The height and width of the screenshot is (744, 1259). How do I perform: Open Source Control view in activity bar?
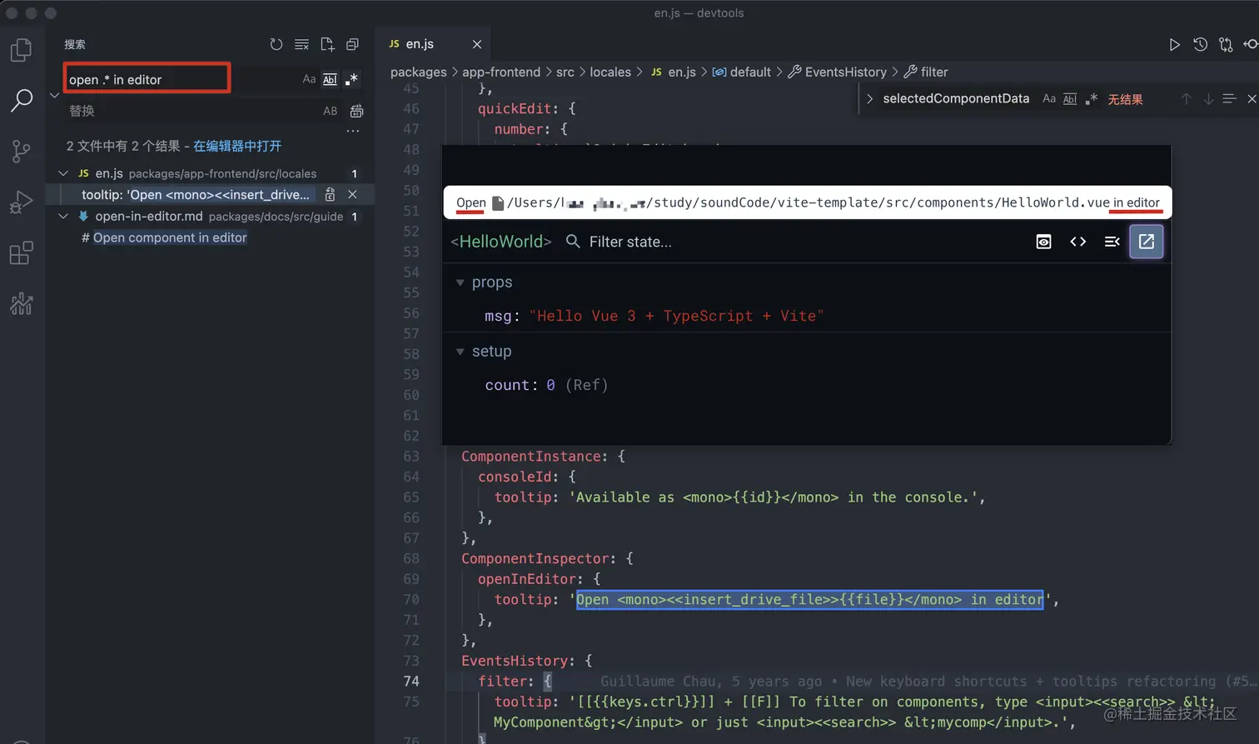pos(21,151)
